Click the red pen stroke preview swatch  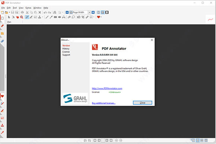[x=210, y=20]
